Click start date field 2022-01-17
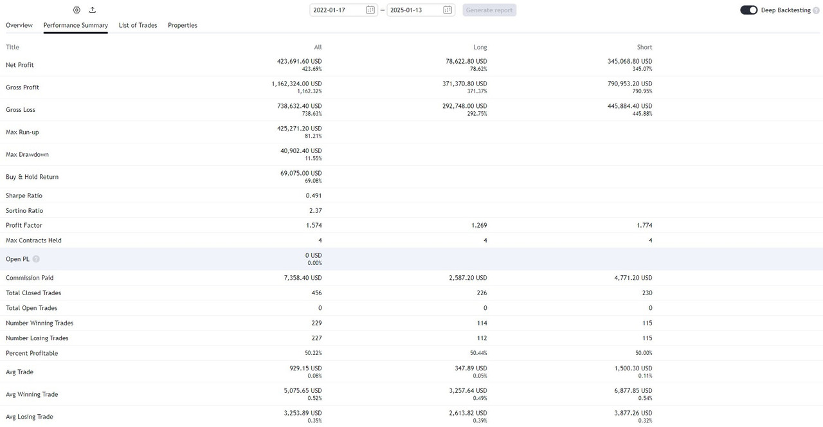The height and width of the screenshot is (427, 823). [344, 10]
